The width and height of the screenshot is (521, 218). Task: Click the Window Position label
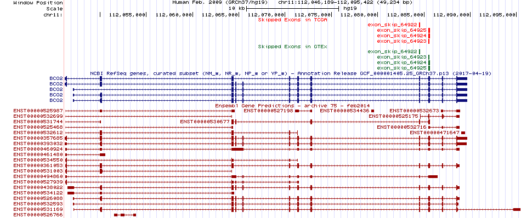click(x=38, y=3)
